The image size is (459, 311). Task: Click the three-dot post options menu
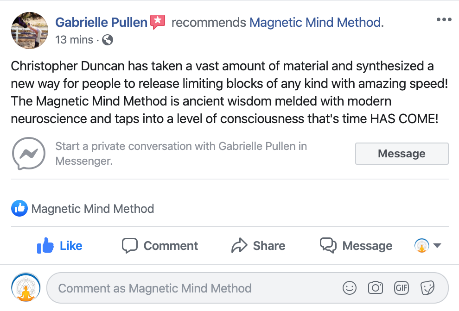tap(444, 20)
